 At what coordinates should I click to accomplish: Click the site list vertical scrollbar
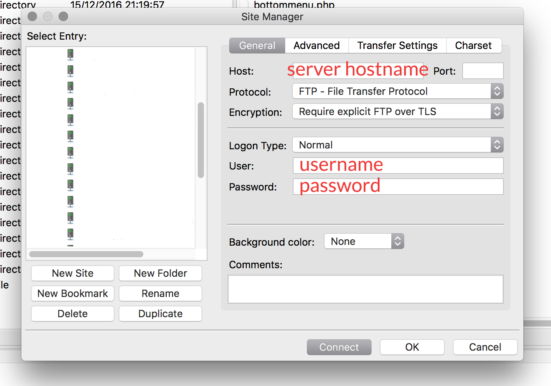point(201,140)
